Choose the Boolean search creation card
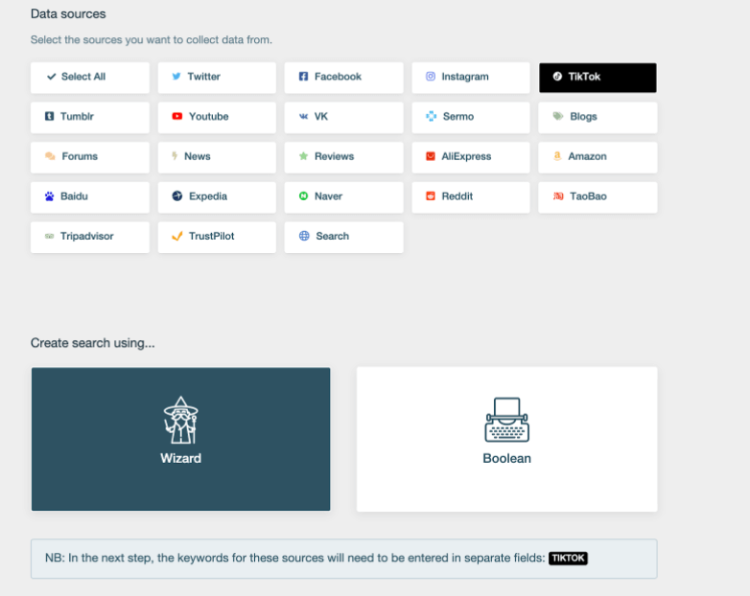 506,439
